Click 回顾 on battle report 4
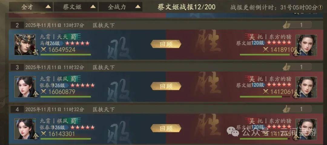This screenshot has height=145, width=327. (x=166, y=128)
